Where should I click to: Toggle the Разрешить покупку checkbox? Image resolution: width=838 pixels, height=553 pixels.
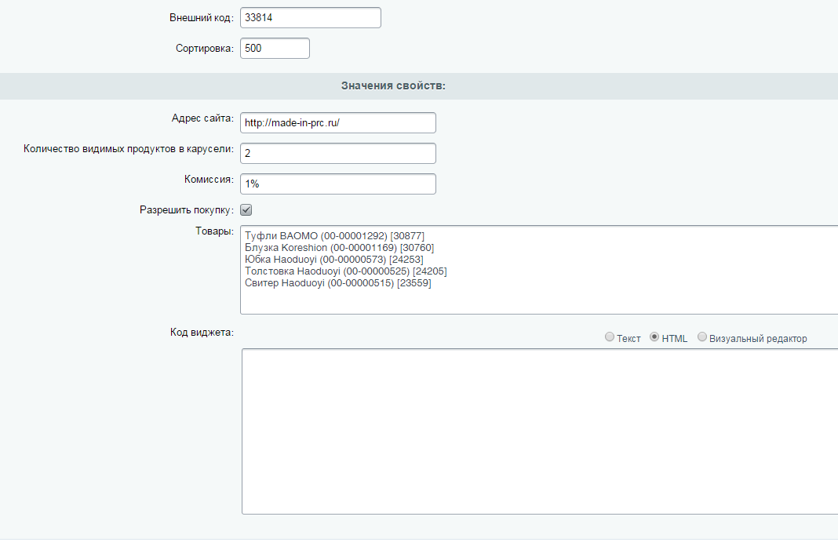click(246, 210)
